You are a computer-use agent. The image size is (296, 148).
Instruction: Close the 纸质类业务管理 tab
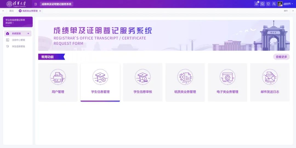point(40,11)
